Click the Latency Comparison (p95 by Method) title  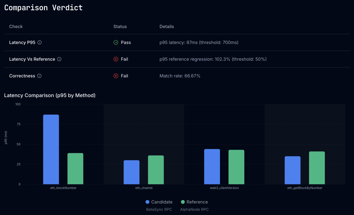50,96
